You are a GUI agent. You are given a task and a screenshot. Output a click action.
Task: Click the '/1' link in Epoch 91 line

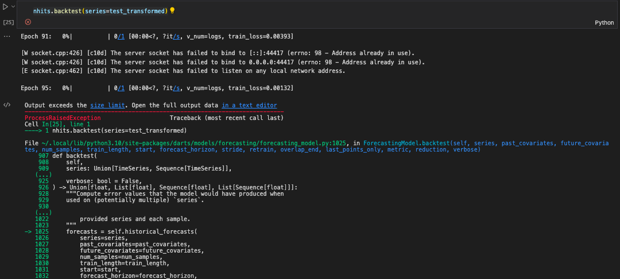pos(121,36)
